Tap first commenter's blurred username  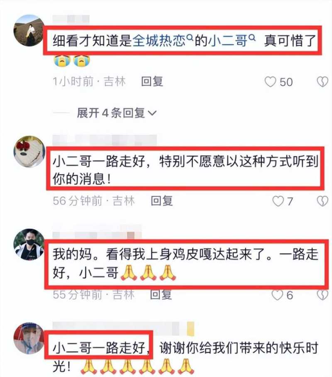(71, 19)
